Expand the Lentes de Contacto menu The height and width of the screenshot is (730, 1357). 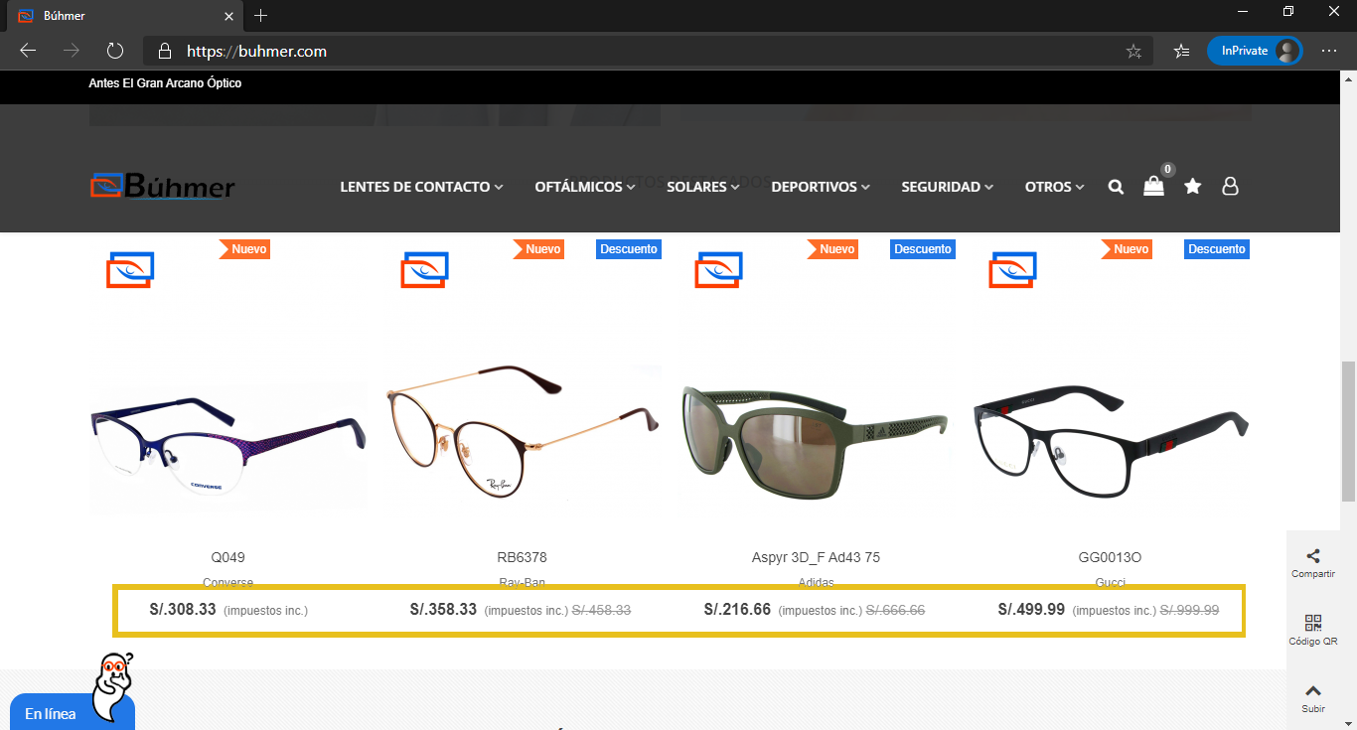421,187
